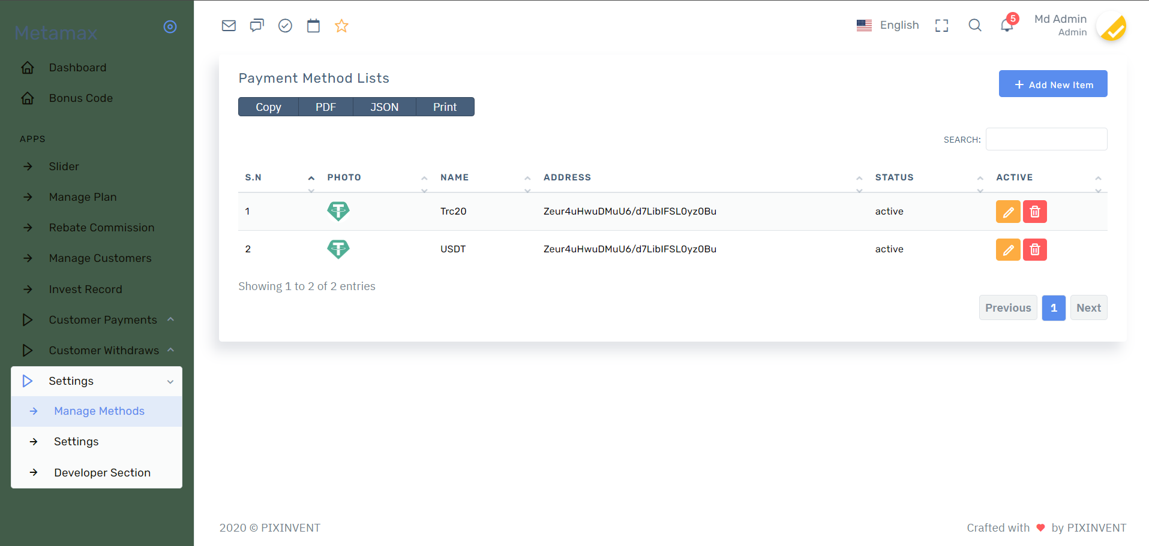This screenshot has height=546, width=1149.
Task: Sort table by Name column
Action: coord(485,177)
